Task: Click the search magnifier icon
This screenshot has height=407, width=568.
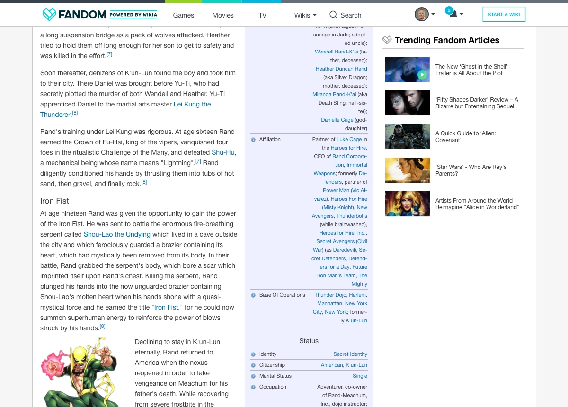Action: coord(333,15)
